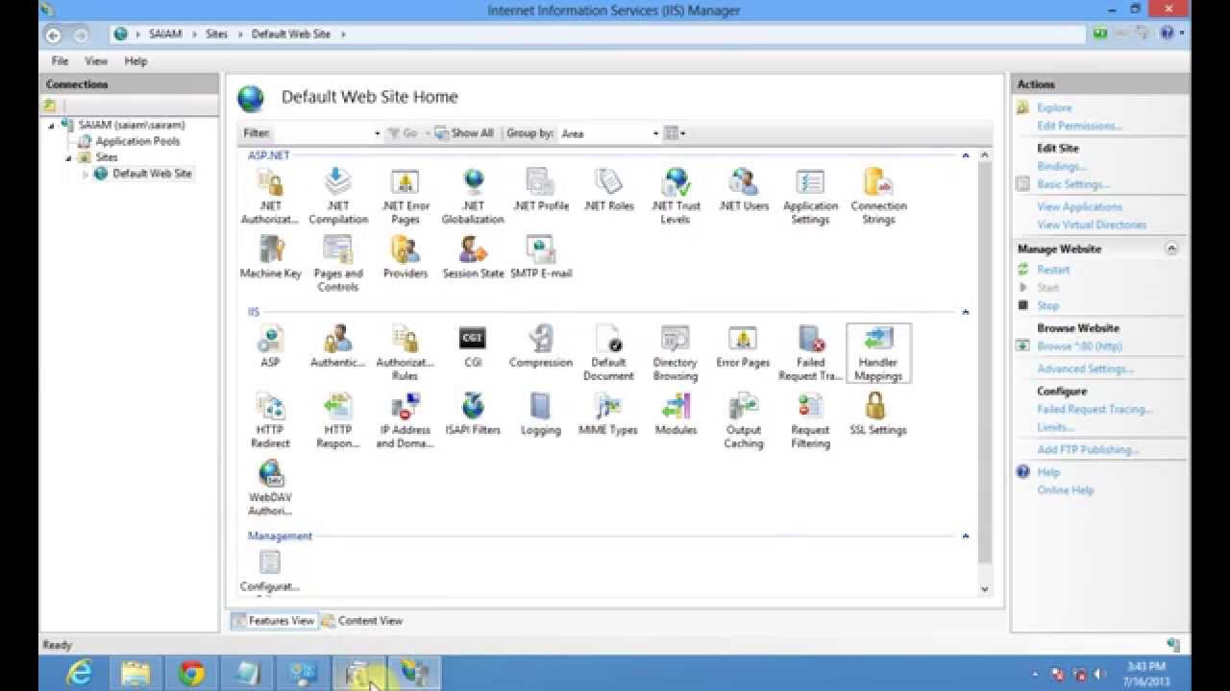Viewport: 1230px width, 691px height.
Task: Open WebDAV Authoring Rules feature
Action: click(x=270, y=488)
